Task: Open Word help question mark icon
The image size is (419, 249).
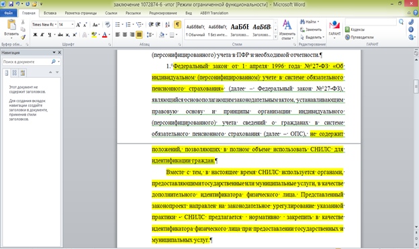Action: (x=416, y=13)
